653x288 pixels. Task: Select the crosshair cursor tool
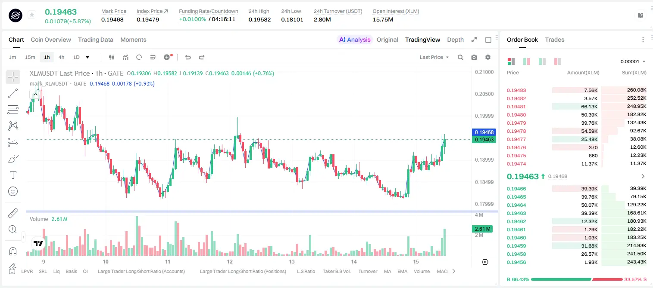[x=13, y=77]
